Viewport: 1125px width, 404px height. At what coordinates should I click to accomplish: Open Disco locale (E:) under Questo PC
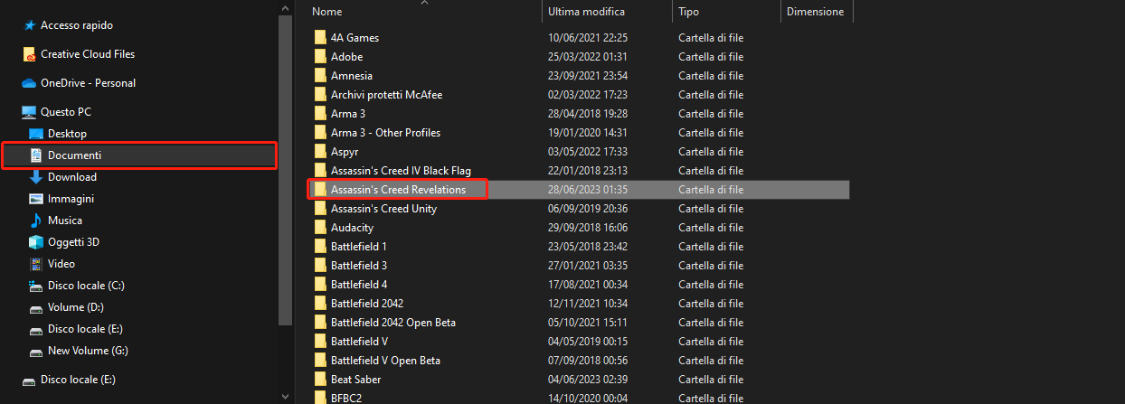click(85, 329)
